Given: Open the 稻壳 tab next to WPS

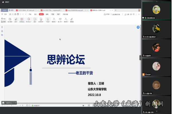Looking at the screenshot, I should (11, 10).
